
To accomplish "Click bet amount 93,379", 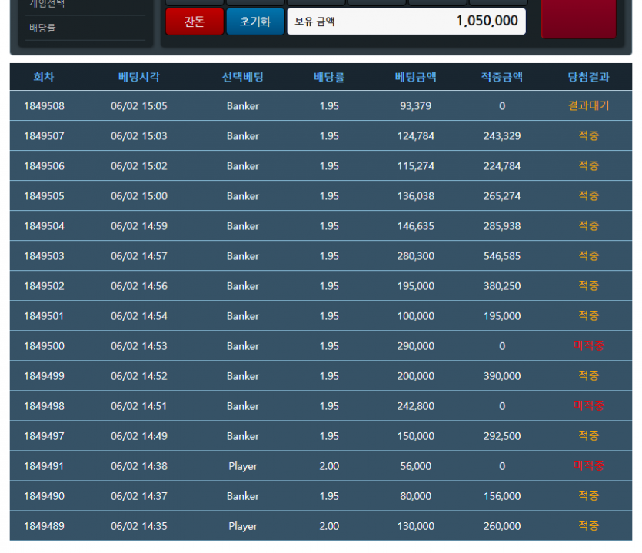I will tap(416, 106).
